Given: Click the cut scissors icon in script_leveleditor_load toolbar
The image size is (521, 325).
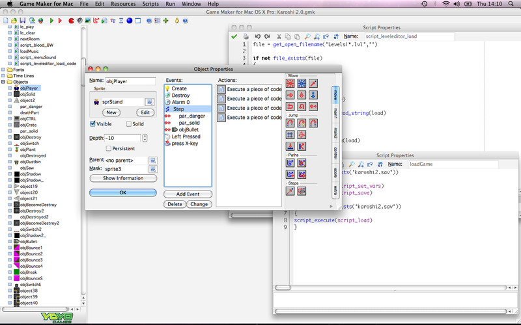Looking at the screenshot, I should point(279,36).
